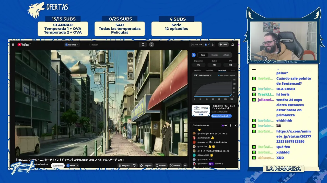Click the streamer webcam feed
This screenshot has height=183, width=327.
(284, 41)
